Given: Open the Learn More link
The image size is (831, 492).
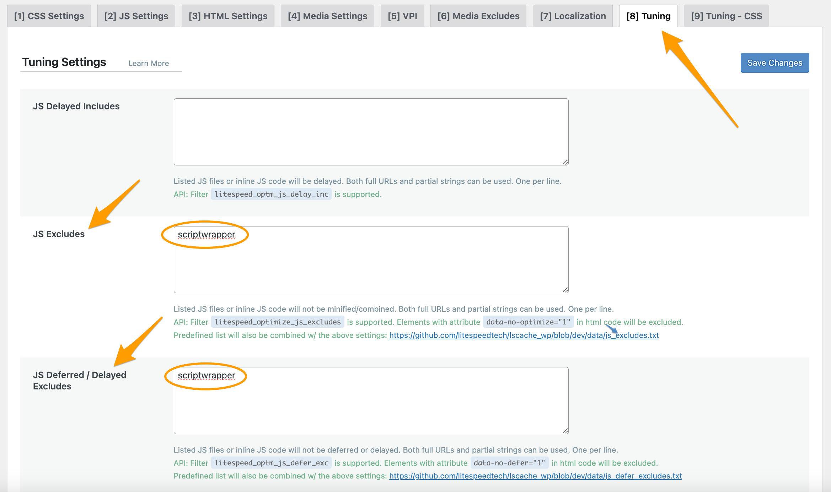Looking at the screenshot, I should [149, 63].
